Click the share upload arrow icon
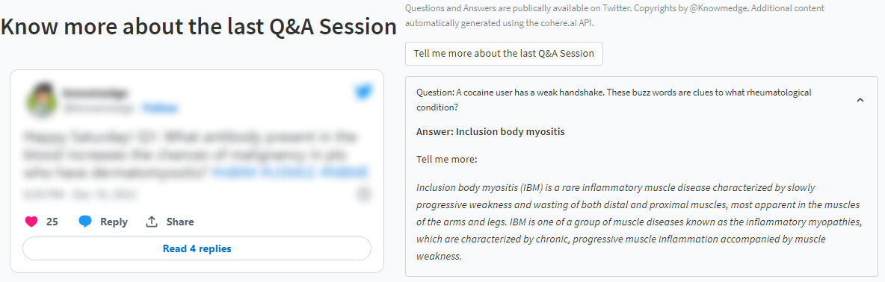 [x=151, y=222]
